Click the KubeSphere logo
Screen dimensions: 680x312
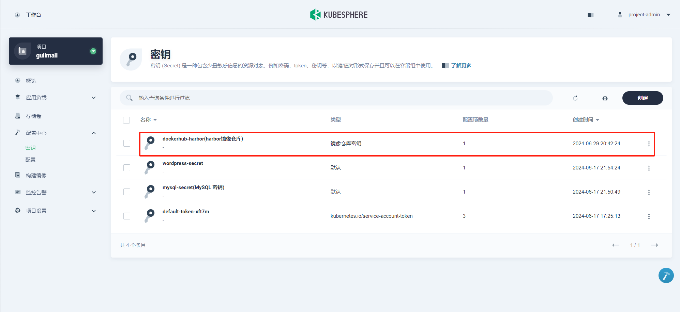click(339, 15)
